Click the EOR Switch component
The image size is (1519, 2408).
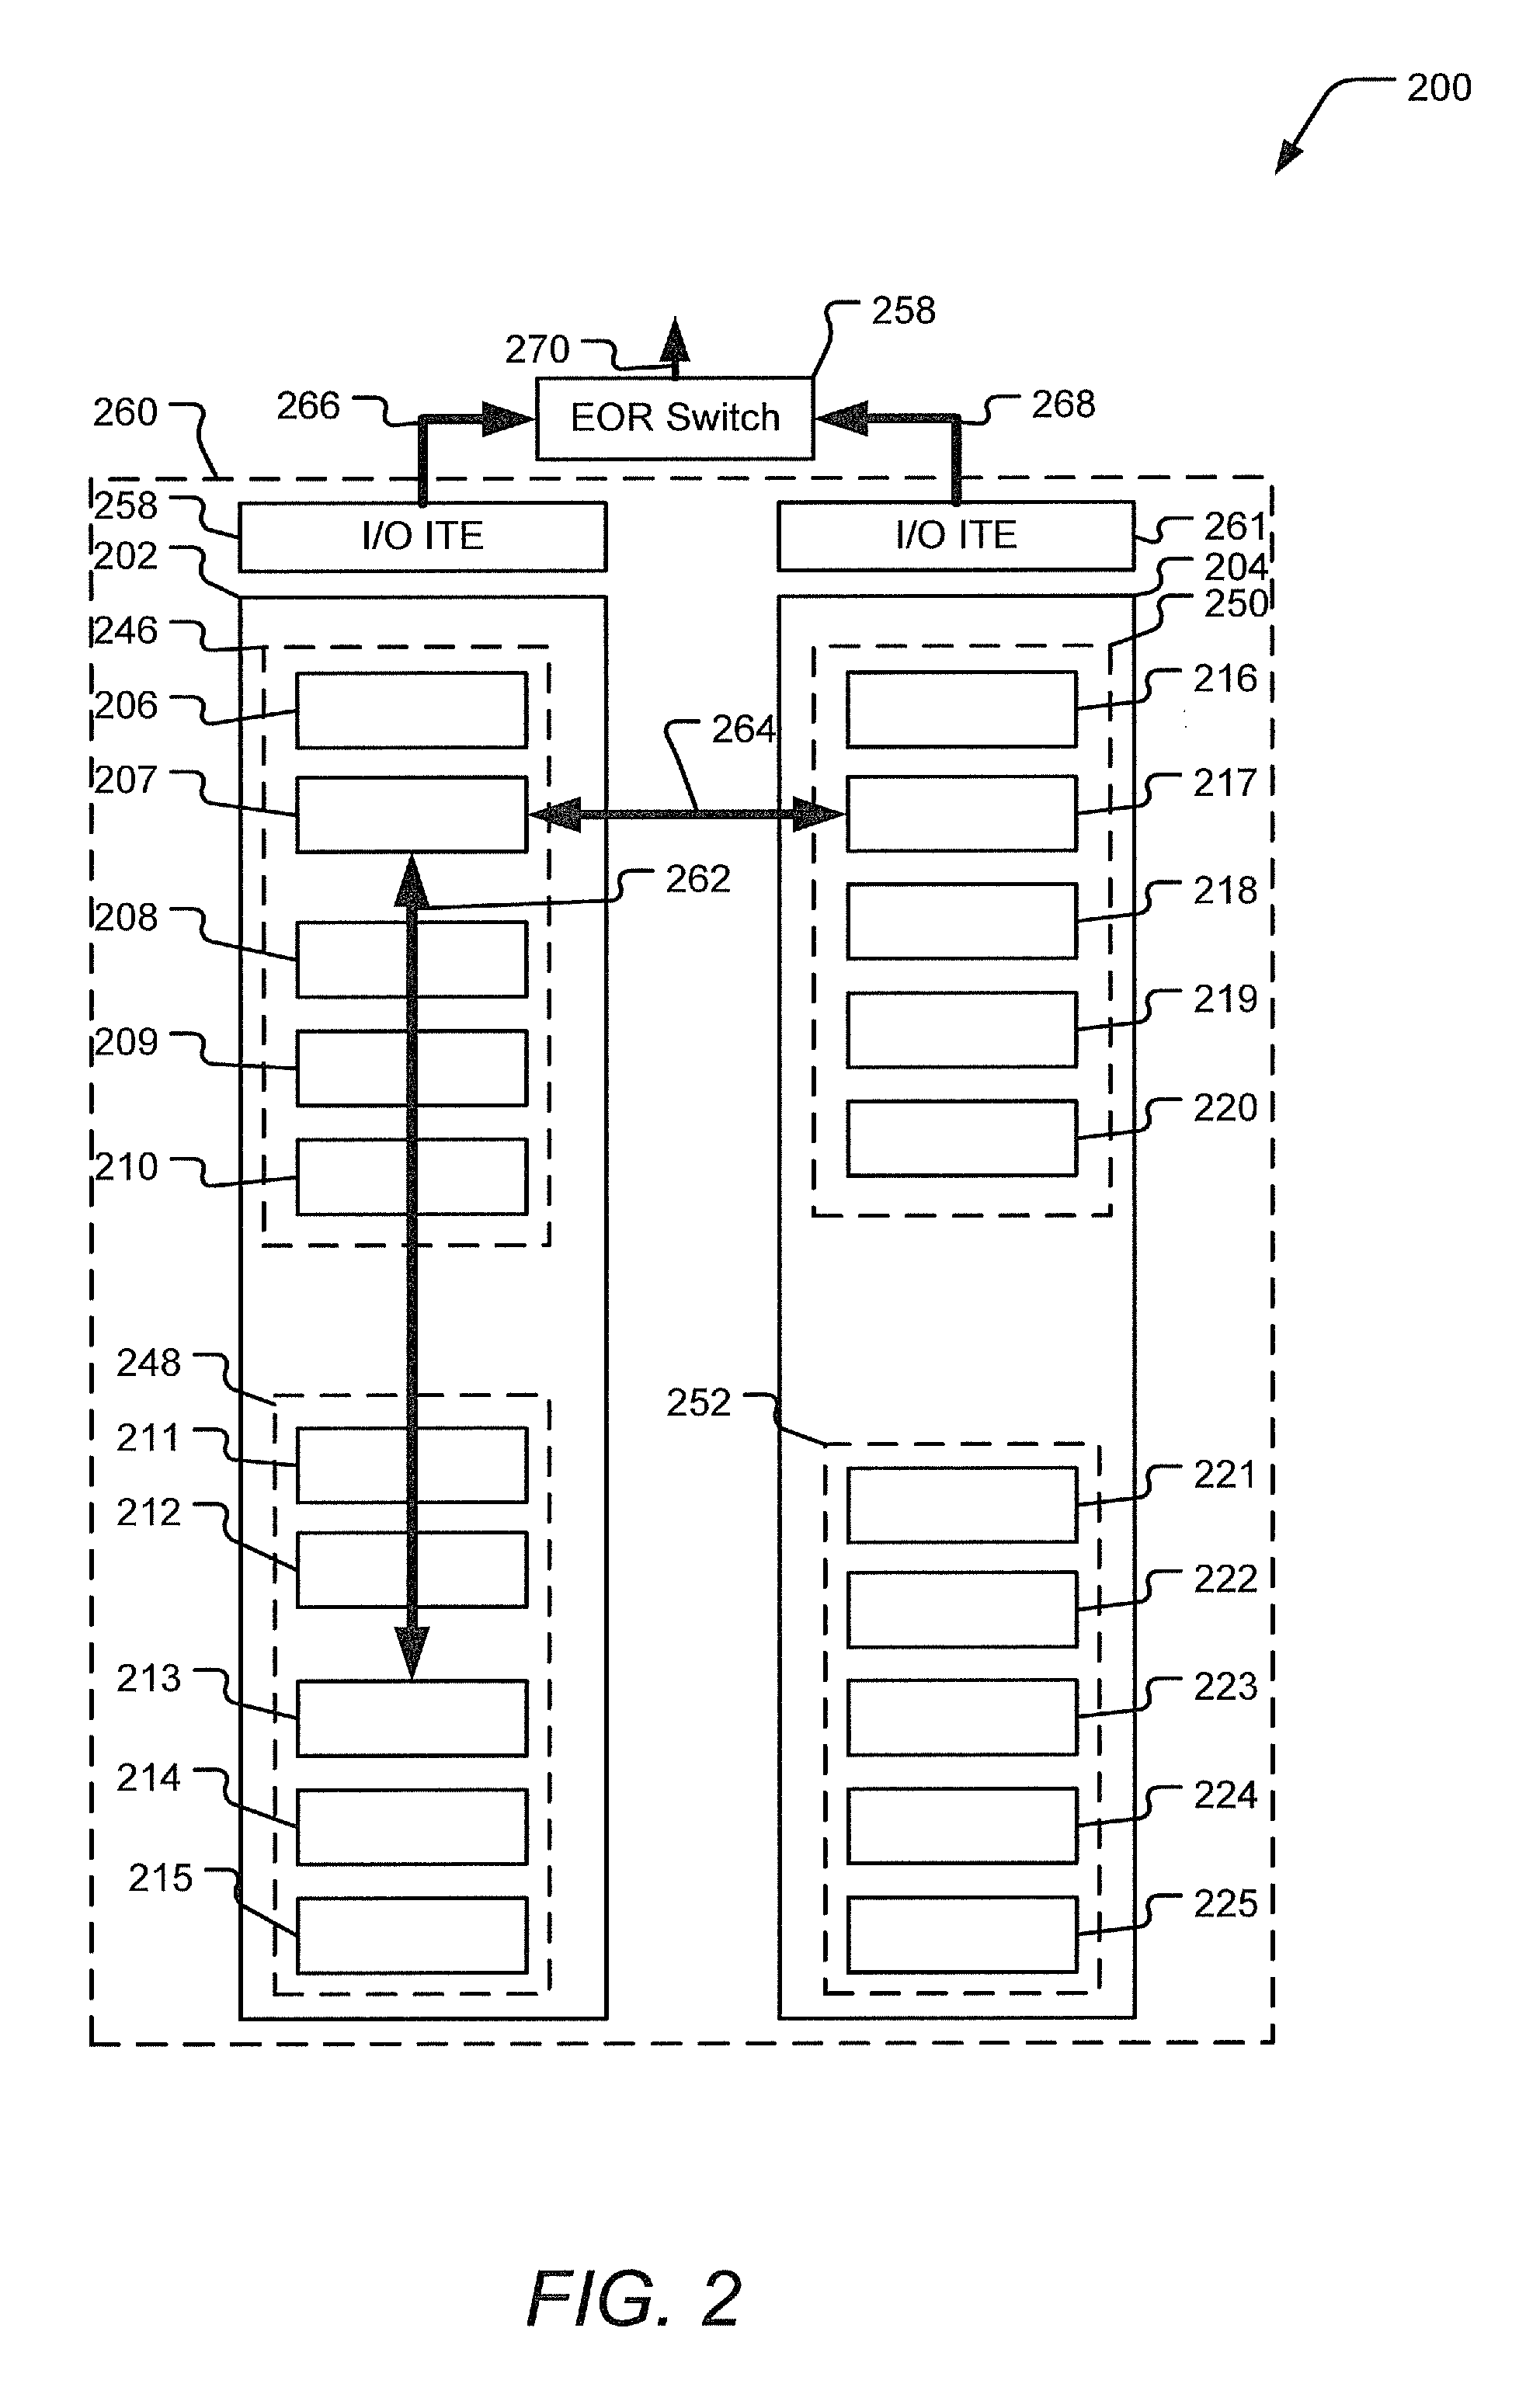click(x=789, y=366)
